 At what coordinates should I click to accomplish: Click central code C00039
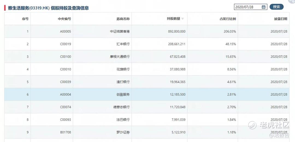tap(66, 82)
